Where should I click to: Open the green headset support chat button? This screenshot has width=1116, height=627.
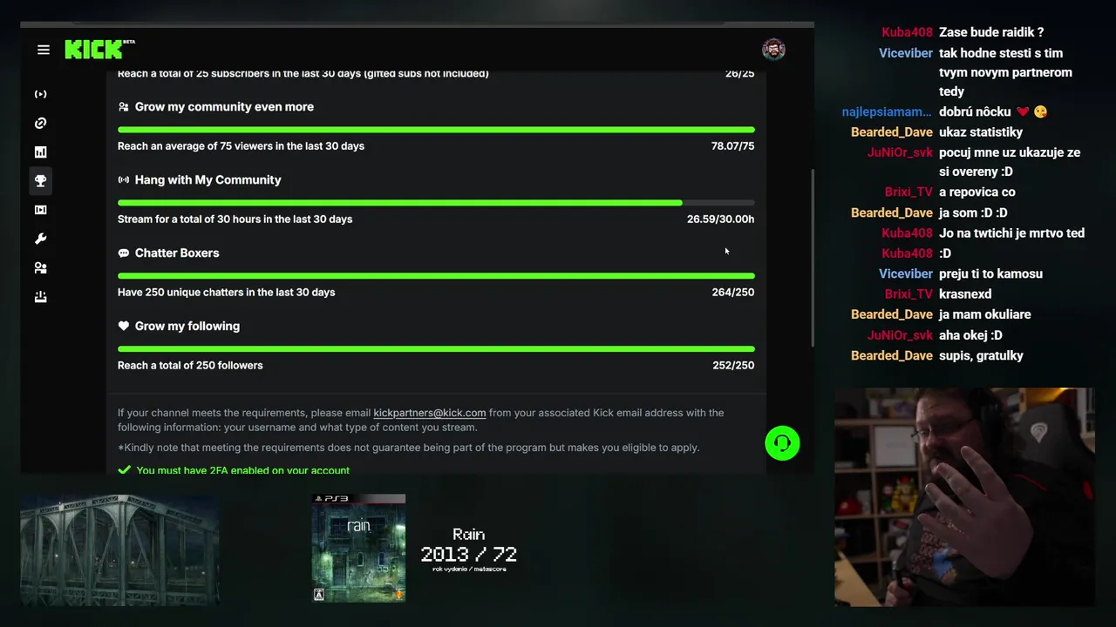(782, 443)
